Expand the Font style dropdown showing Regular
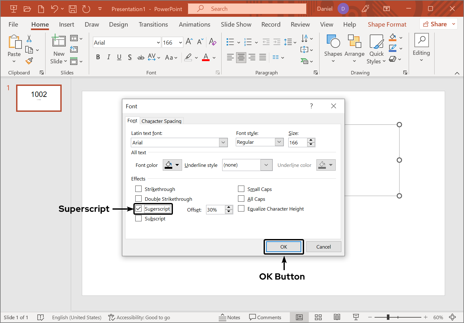464x323 pixels. point(278,142)
